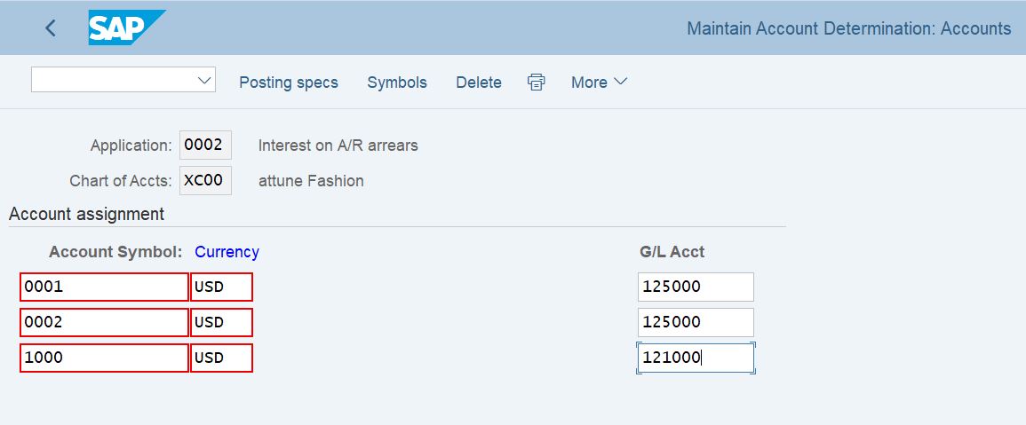Click the G/L Acct field containing 121000
This screenshot has height=425, width=1026.
(x=696, y=358)
